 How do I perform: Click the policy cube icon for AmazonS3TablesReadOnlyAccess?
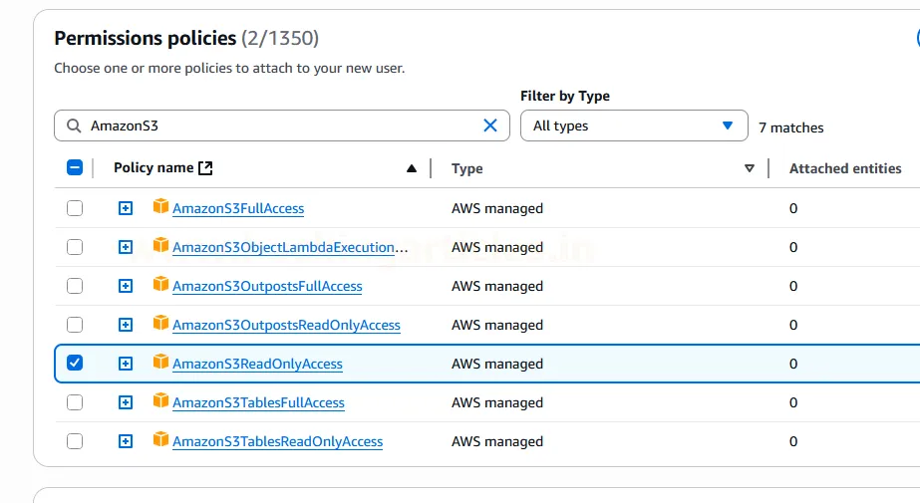click(x=160, y=439)
